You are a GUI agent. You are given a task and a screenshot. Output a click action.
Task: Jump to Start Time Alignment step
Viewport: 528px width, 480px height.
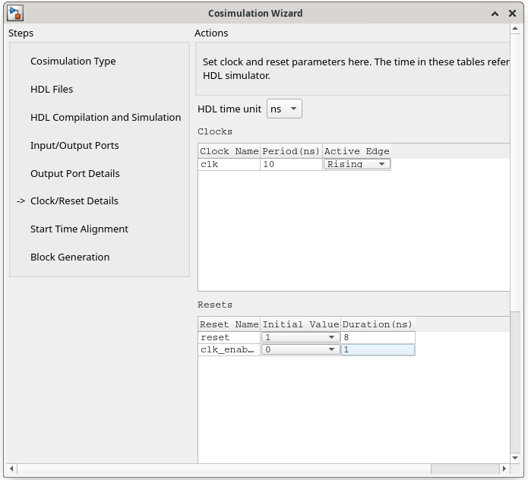[79, 229]
